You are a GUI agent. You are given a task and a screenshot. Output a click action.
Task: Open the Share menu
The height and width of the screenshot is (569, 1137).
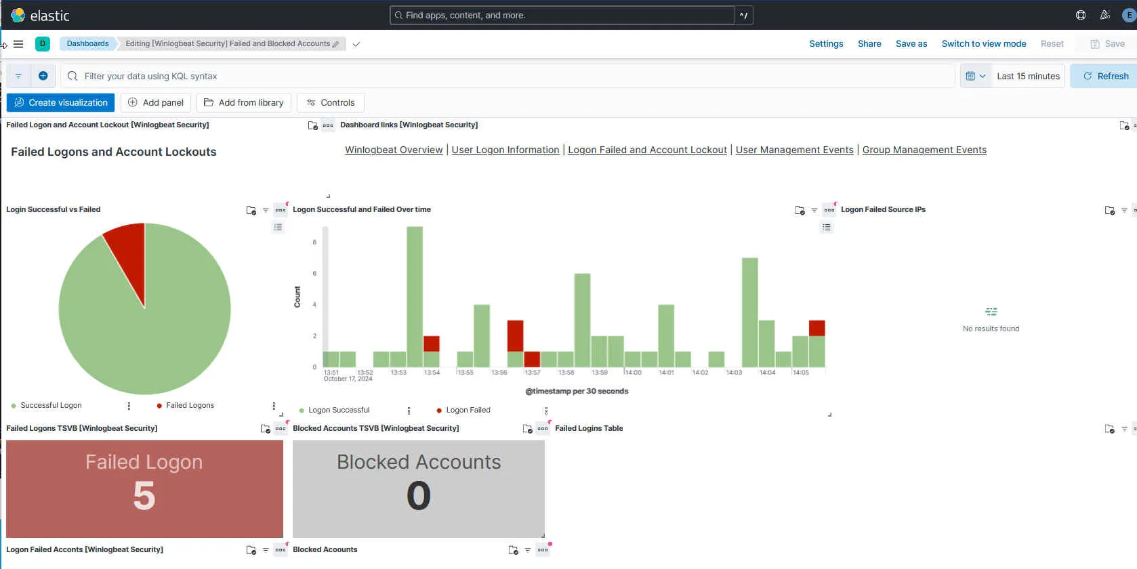(x=869, y=43)
